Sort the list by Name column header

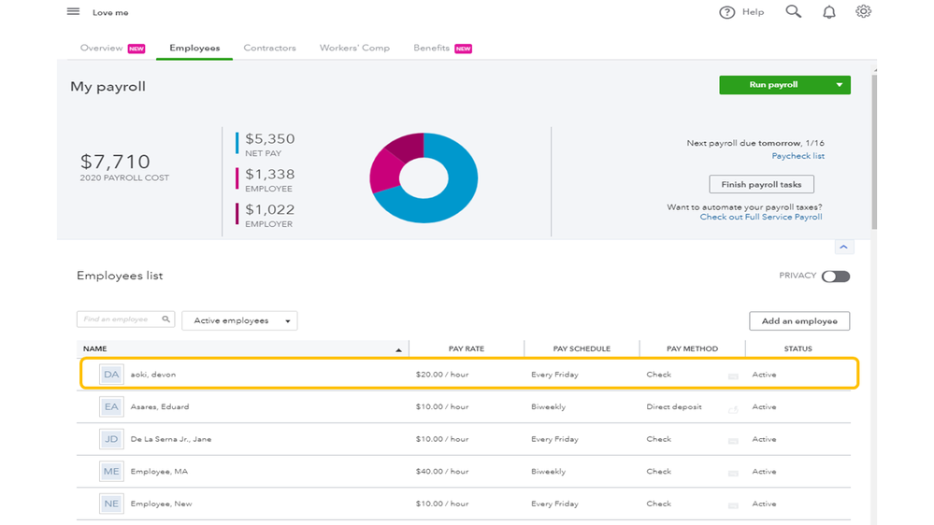click(95, 349)
